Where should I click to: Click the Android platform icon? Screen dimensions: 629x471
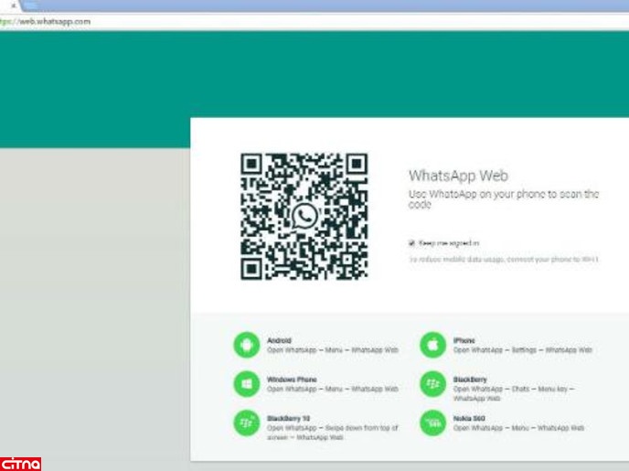click(246, 345)
